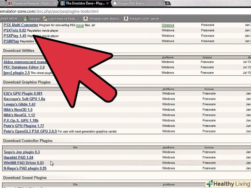Open E}I{'s GPU Plugin 0.981 link
The width and height of the screenshot is (251, 188).
(x=23, y=94)
